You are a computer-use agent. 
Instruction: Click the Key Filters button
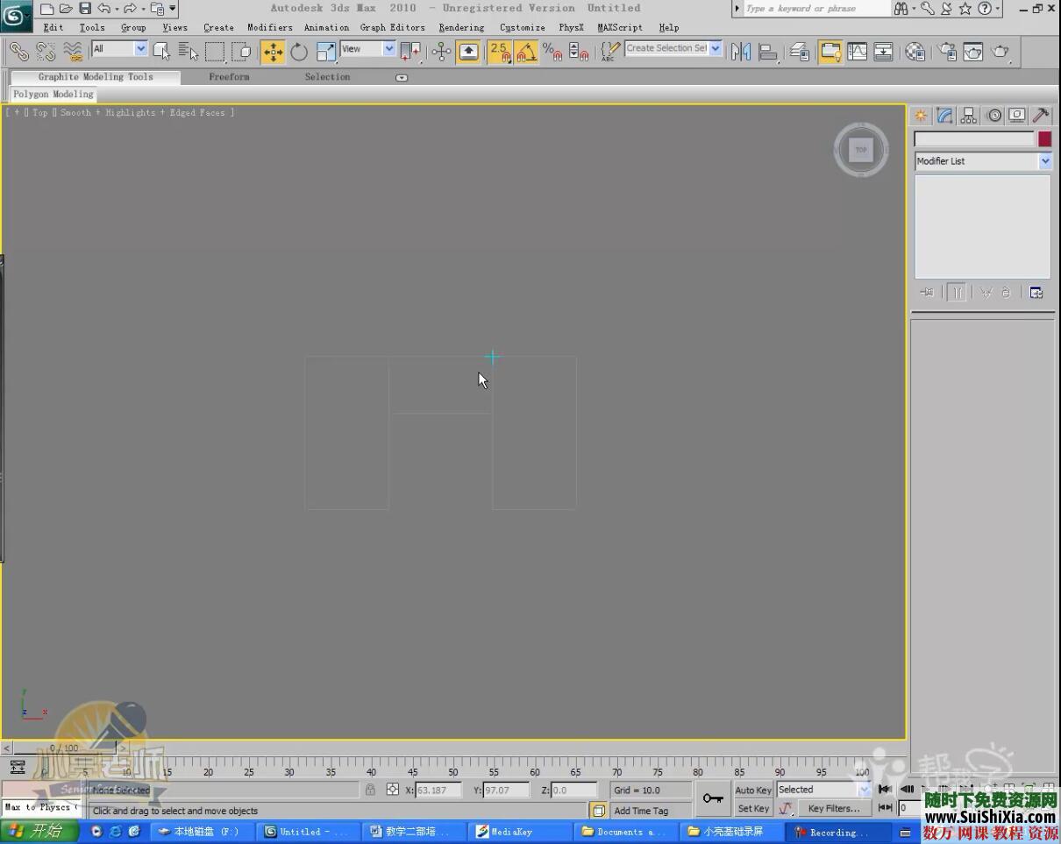833,808
